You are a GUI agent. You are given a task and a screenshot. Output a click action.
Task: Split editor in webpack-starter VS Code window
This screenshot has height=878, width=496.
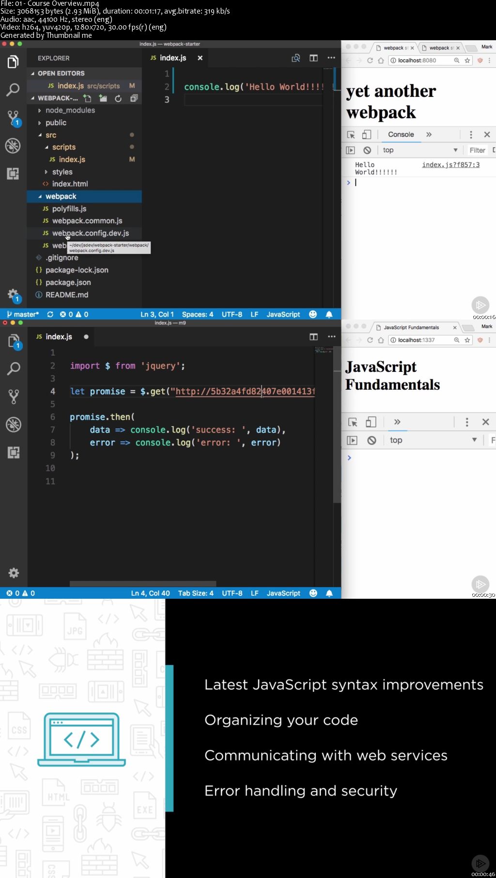(x=313, y=58)
